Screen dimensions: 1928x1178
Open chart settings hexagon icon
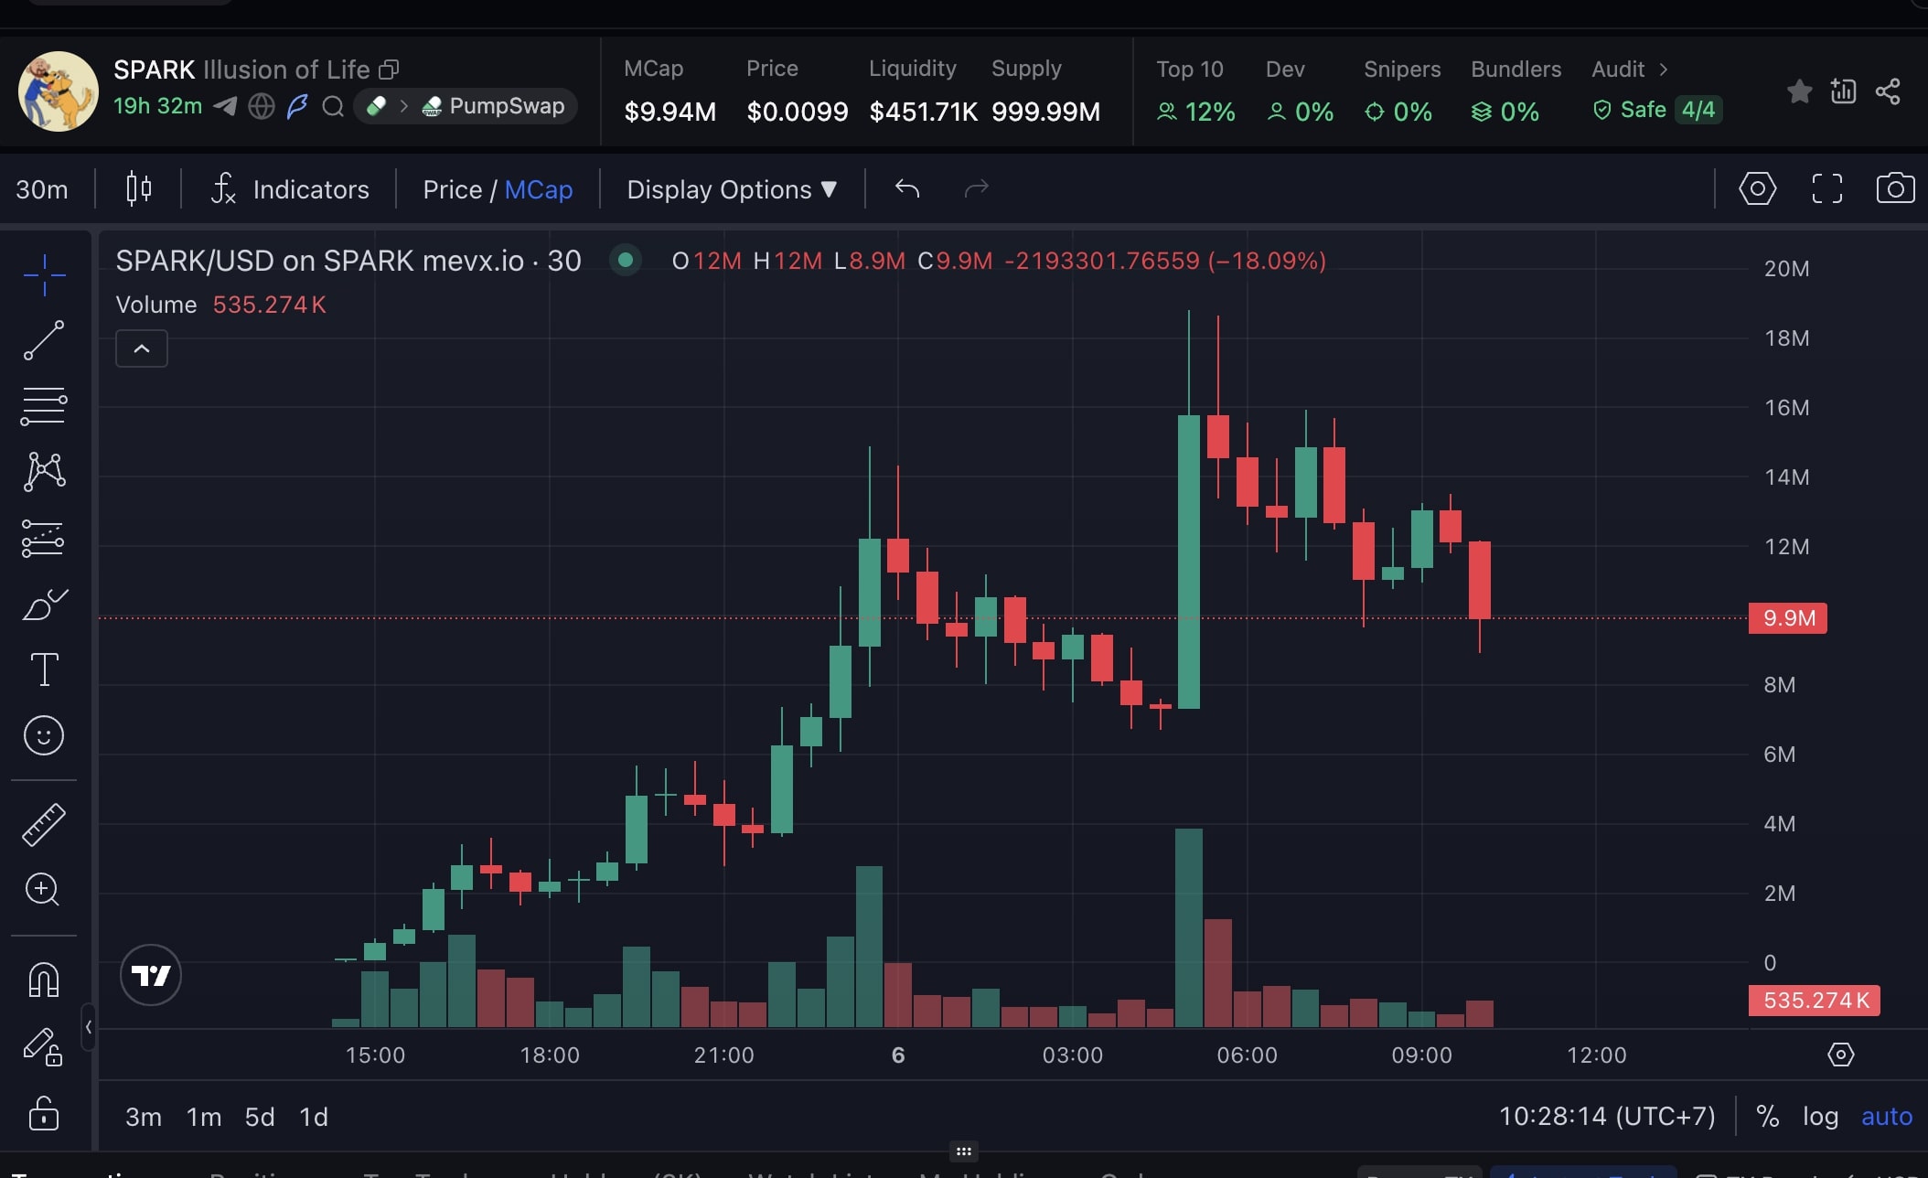tap(1757, 188)
